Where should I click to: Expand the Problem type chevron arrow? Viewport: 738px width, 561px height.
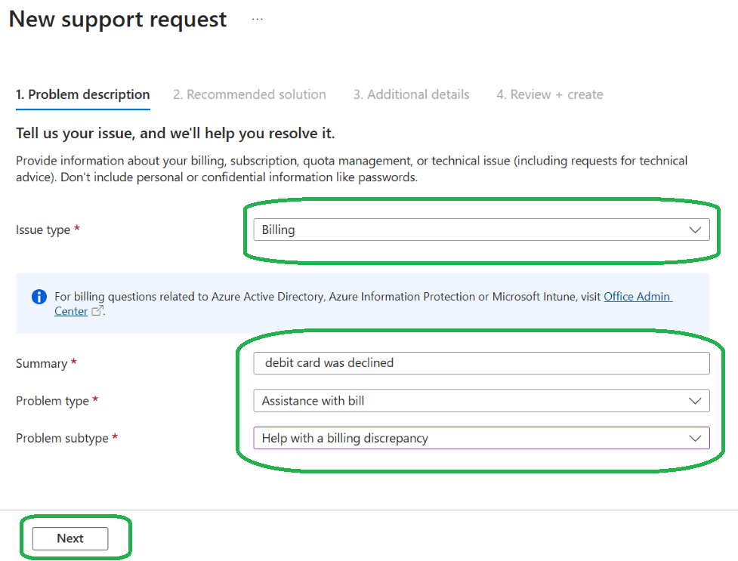(x=695, y=401)
